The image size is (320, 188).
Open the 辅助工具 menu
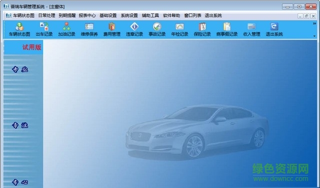(x=150, y=15)
